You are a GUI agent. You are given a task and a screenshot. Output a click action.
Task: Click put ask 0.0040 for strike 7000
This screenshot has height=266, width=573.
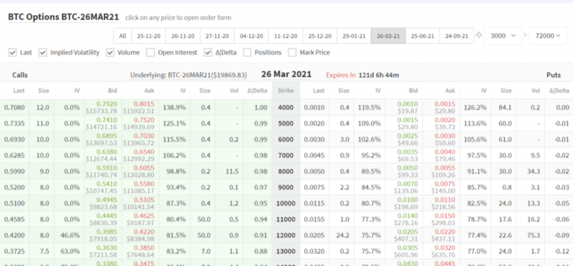pyautogui.click(x=445, y=152)
